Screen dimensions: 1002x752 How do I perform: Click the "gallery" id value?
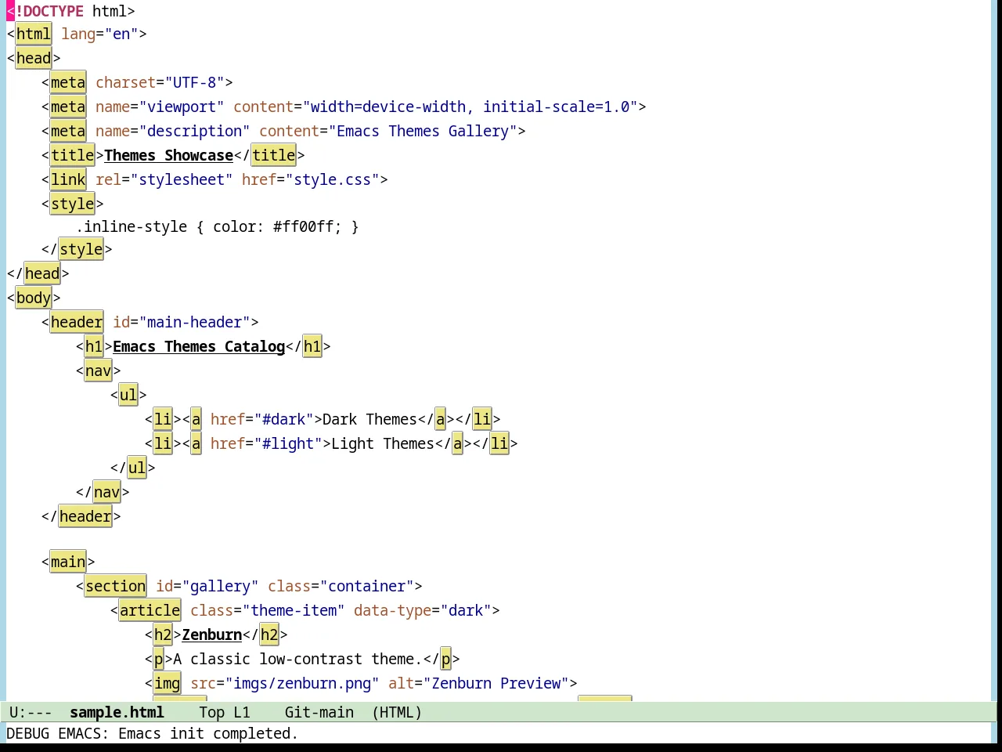[x=220, y=586]
